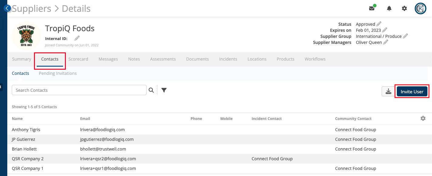Edit the Supplier Managers pencil icon
The image size is (432, 176).
click(x=386, y=42)
